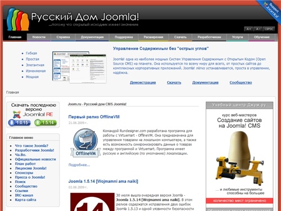
Task: Open the Обучение menu tab
Action: (x=262, y=37)
